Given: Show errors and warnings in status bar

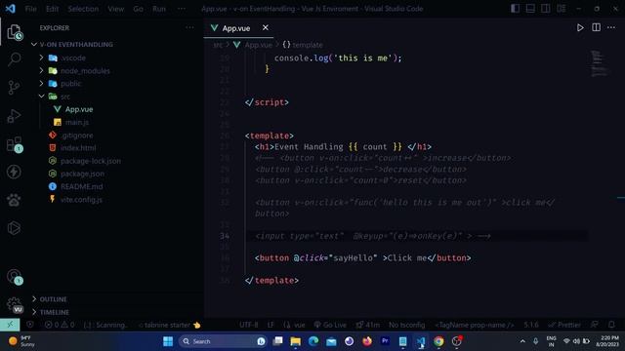Looking at the screenshot, I should pos(60,325).
